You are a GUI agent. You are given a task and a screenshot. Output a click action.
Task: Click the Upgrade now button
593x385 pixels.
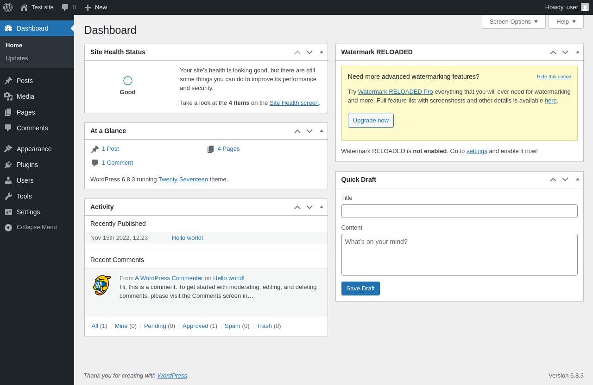tap(371, 121)
